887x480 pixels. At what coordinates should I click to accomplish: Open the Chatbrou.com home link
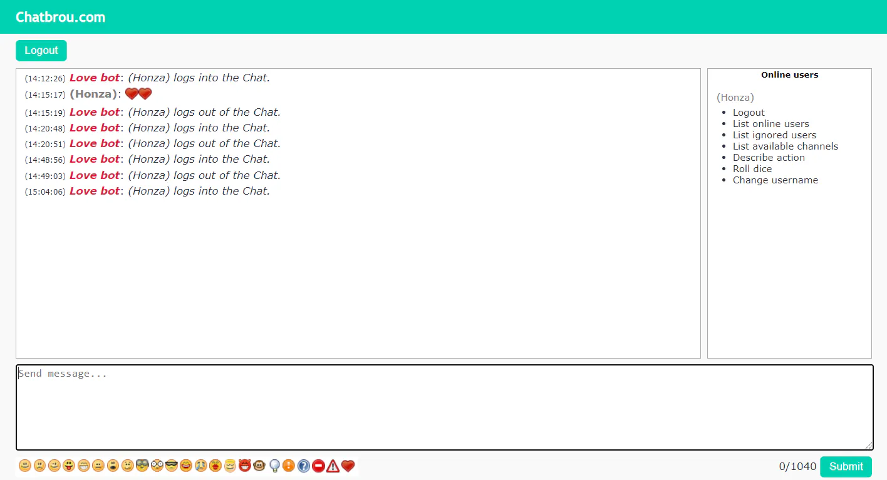(61, 17)
